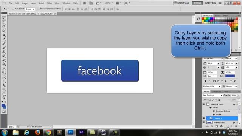Select the Zoom tool in the toolbox

pyautogui.click(x=4, y=98)
